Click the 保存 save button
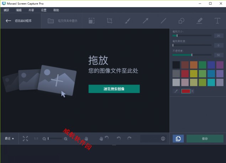 coord(205,138)
